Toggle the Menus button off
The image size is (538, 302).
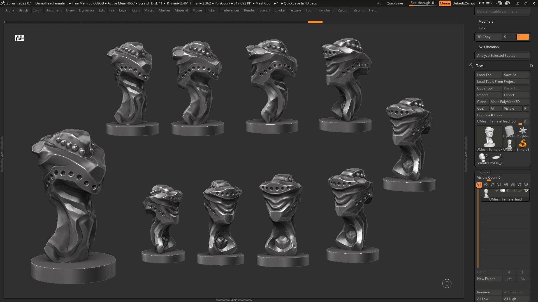point(445,3)
